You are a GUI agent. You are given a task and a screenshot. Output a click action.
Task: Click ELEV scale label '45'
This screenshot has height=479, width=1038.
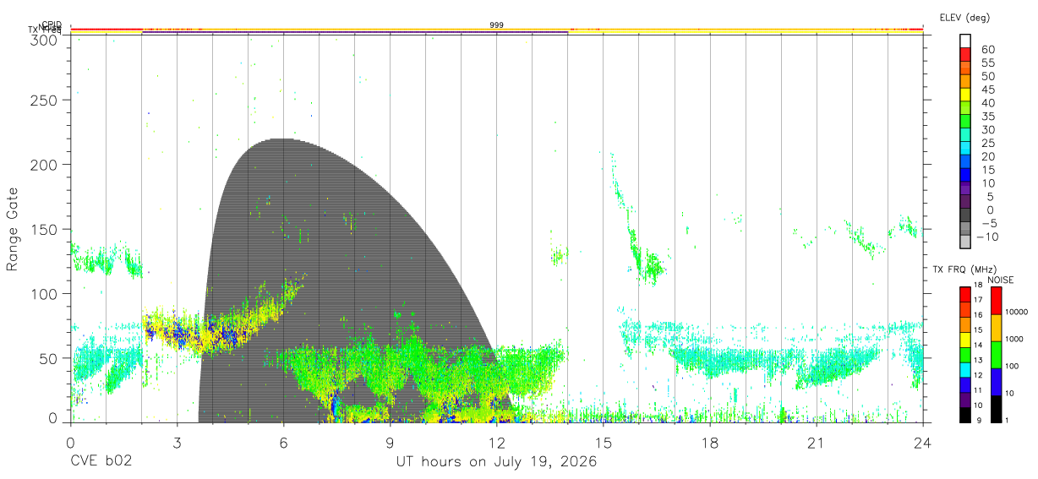pos(987,89)
